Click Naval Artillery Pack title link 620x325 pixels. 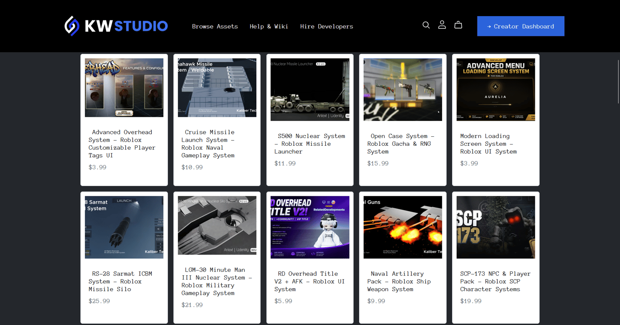click(x=399, y=281)
